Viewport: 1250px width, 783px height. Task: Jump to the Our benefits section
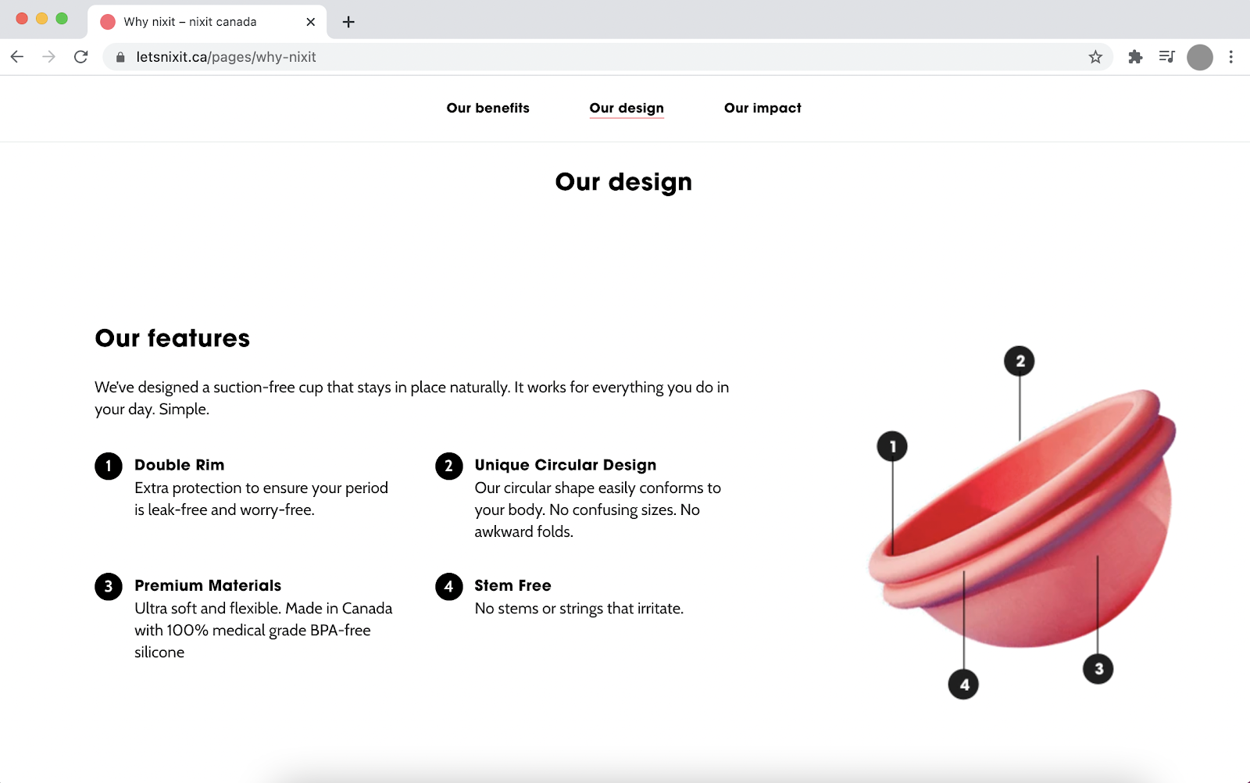488,108
